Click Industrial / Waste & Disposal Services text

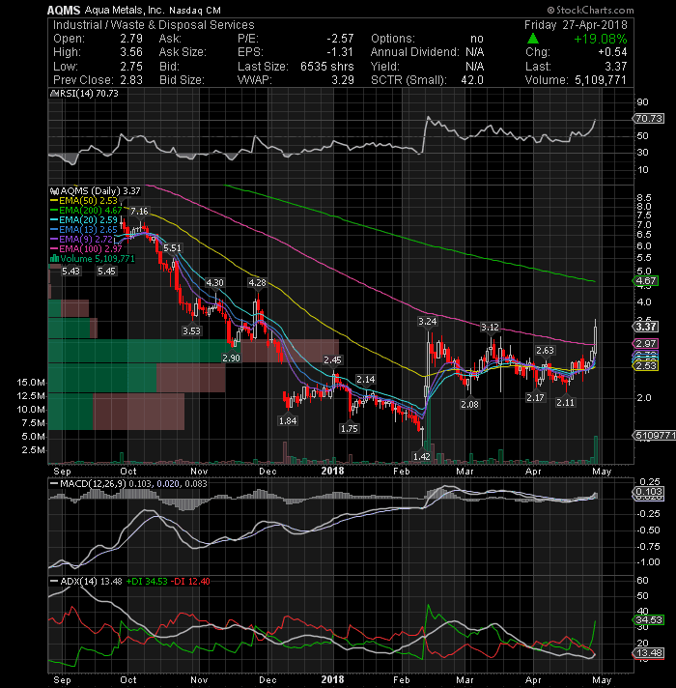154,25
